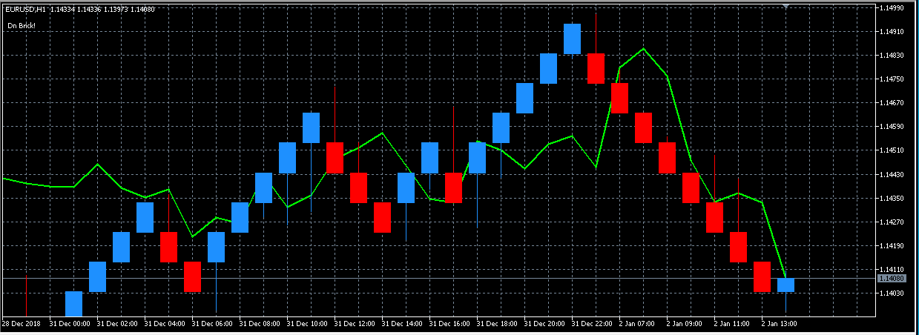This screenshot has width=919, height=335.
Task: Click the 1.14510 price scale label
Action: (x=891, y=150)
